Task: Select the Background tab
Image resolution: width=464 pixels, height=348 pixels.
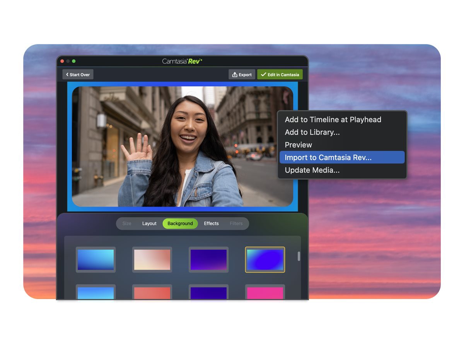Action: (180, 223)
